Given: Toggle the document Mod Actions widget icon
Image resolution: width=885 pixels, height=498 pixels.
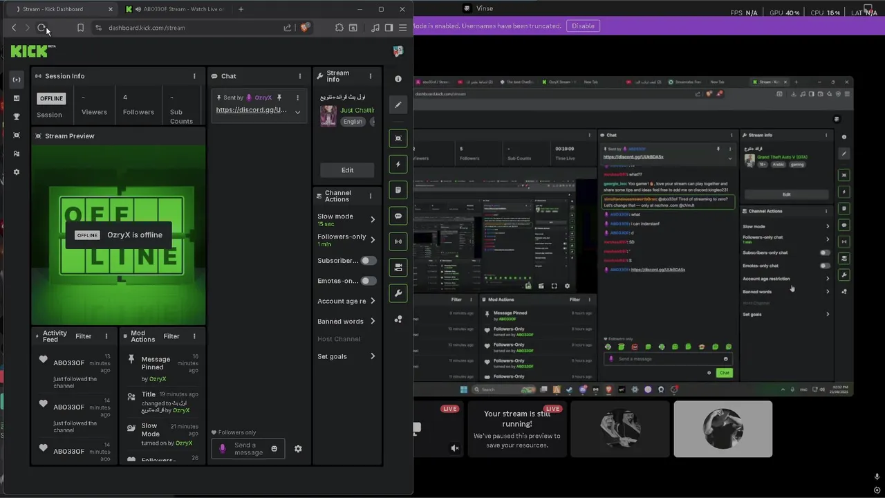Looking at the screenshot, I should click(x=398, y=190).
